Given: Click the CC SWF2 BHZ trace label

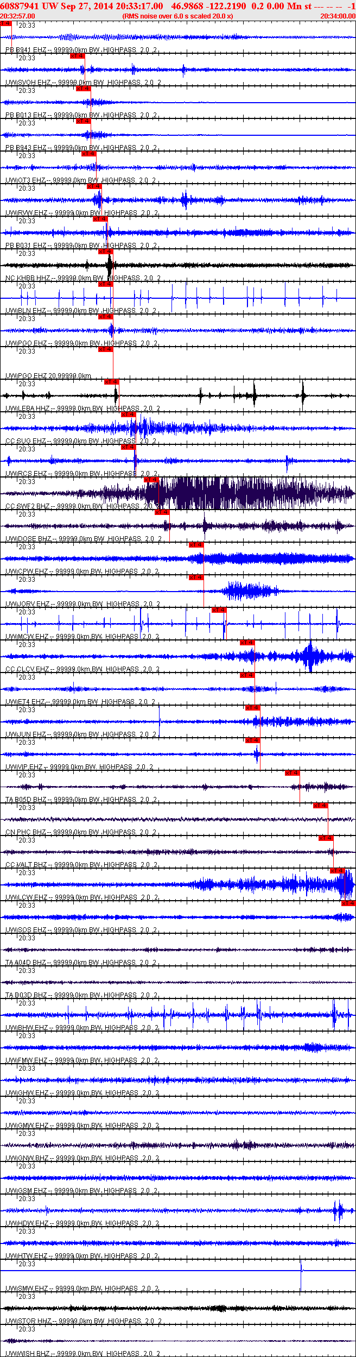Looking at the screenshot, I should 83,506.
